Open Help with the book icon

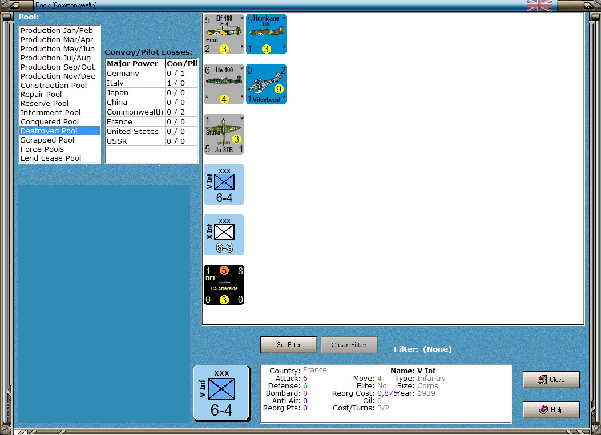click(x=551, y=410)
